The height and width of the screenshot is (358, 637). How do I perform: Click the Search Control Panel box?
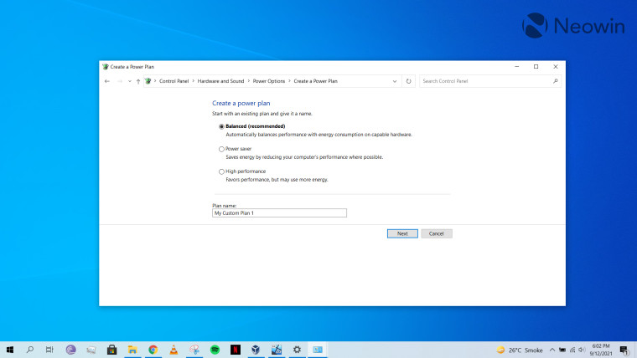(x=490, y=81)
